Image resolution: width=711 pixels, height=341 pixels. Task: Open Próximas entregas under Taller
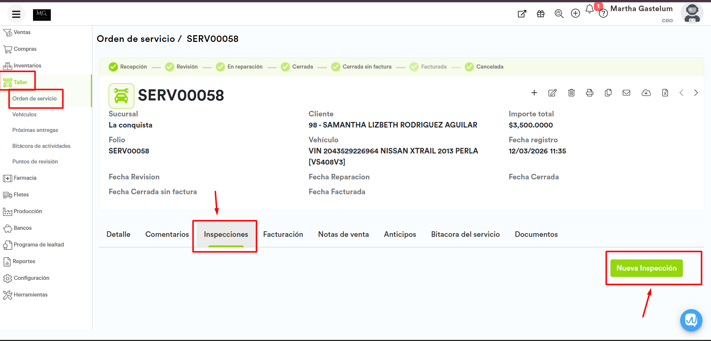point(35,130)
